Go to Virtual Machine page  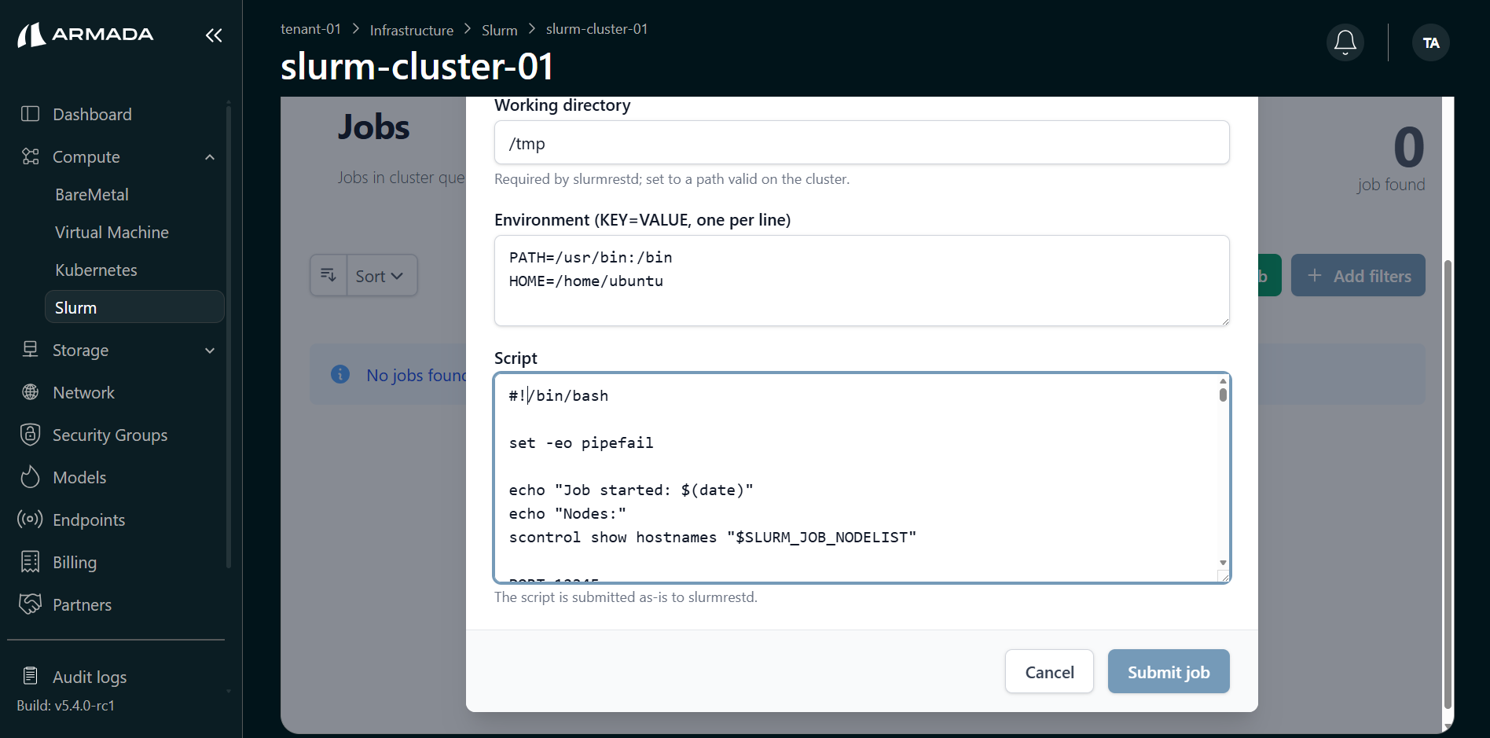[x=112, y=233]
